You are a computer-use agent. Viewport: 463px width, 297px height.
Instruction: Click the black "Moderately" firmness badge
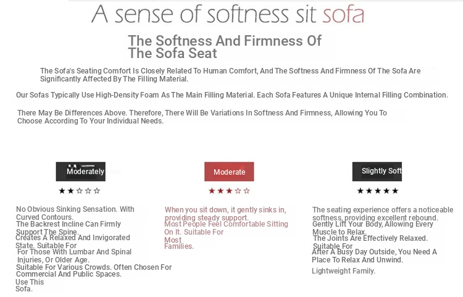pos(81,172)
